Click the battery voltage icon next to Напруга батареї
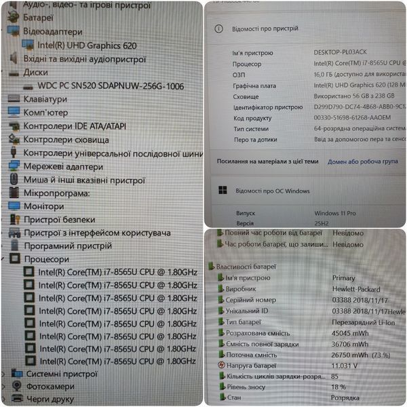Screen dimensions: 407x407 click(x=221, y=365)
